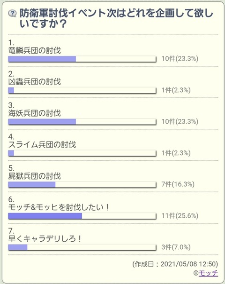Click the 早くキャラデリしろ result bar

pyautogui.click(x=82, y=247)
